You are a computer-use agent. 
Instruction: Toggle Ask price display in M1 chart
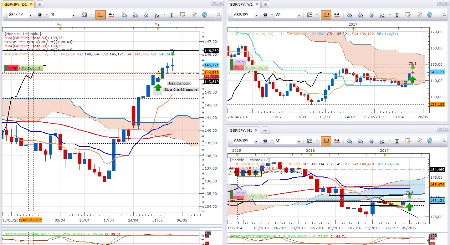pyautogui.click(x=337, y=141)
